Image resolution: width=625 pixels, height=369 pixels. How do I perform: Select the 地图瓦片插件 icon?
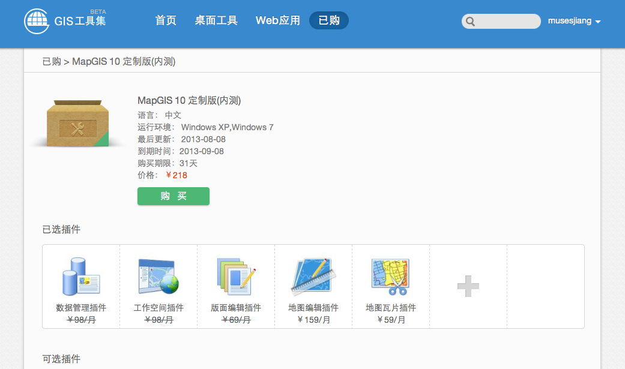click(391, 277)
